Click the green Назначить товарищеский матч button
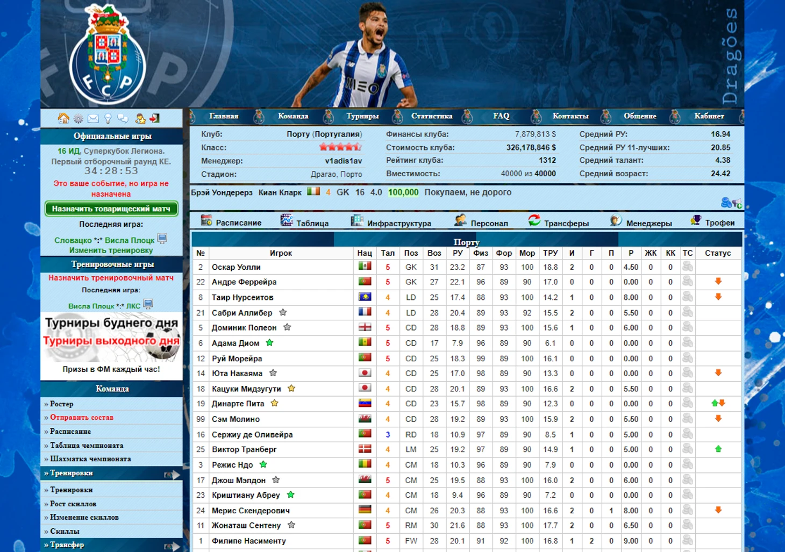 pyautogui.click(x=111, y=209)
